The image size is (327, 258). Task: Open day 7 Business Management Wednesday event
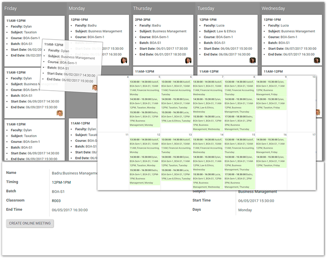(208, 123)
